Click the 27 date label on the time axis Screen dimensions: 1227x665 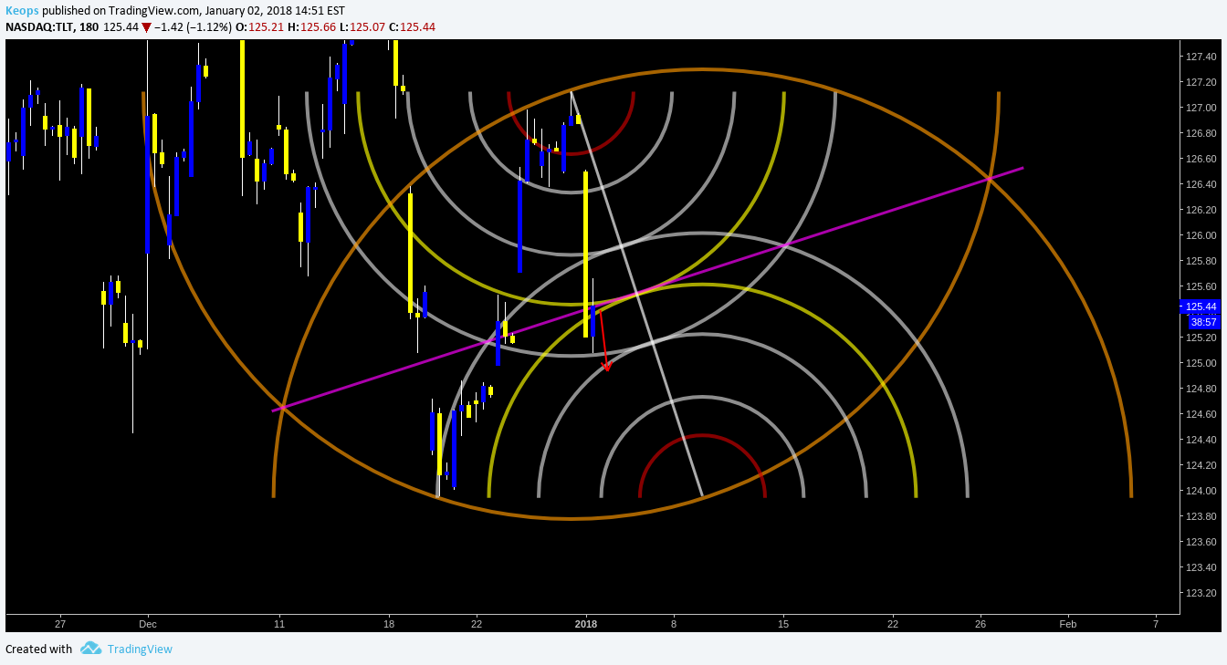click(x=60, y=625)
